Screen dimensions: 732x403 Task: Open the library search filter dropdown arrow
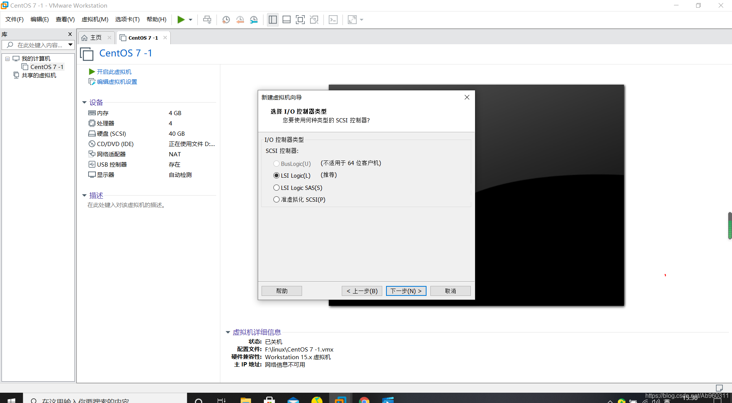point(71,45)
